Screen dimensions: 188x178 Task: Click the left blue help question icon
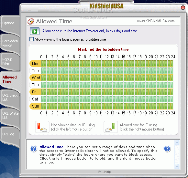click(x=34, y=149)
